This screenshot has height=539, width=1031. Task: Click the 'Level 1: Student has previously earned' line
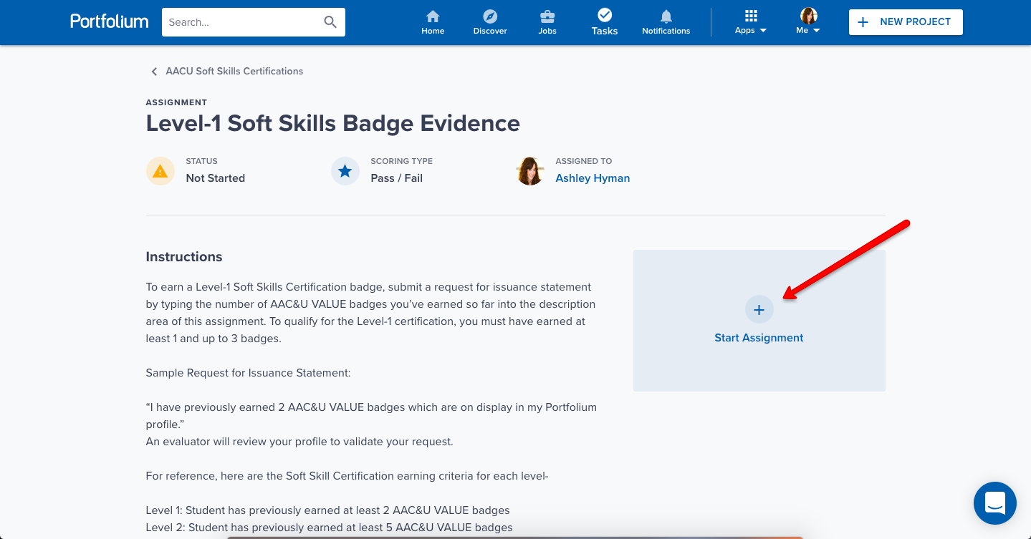(328, 510)
